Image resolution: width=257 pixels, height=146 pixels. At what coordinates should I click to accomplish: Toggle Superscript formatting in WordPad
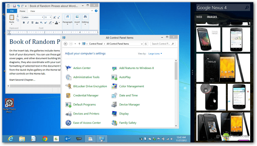coord(45,23)
